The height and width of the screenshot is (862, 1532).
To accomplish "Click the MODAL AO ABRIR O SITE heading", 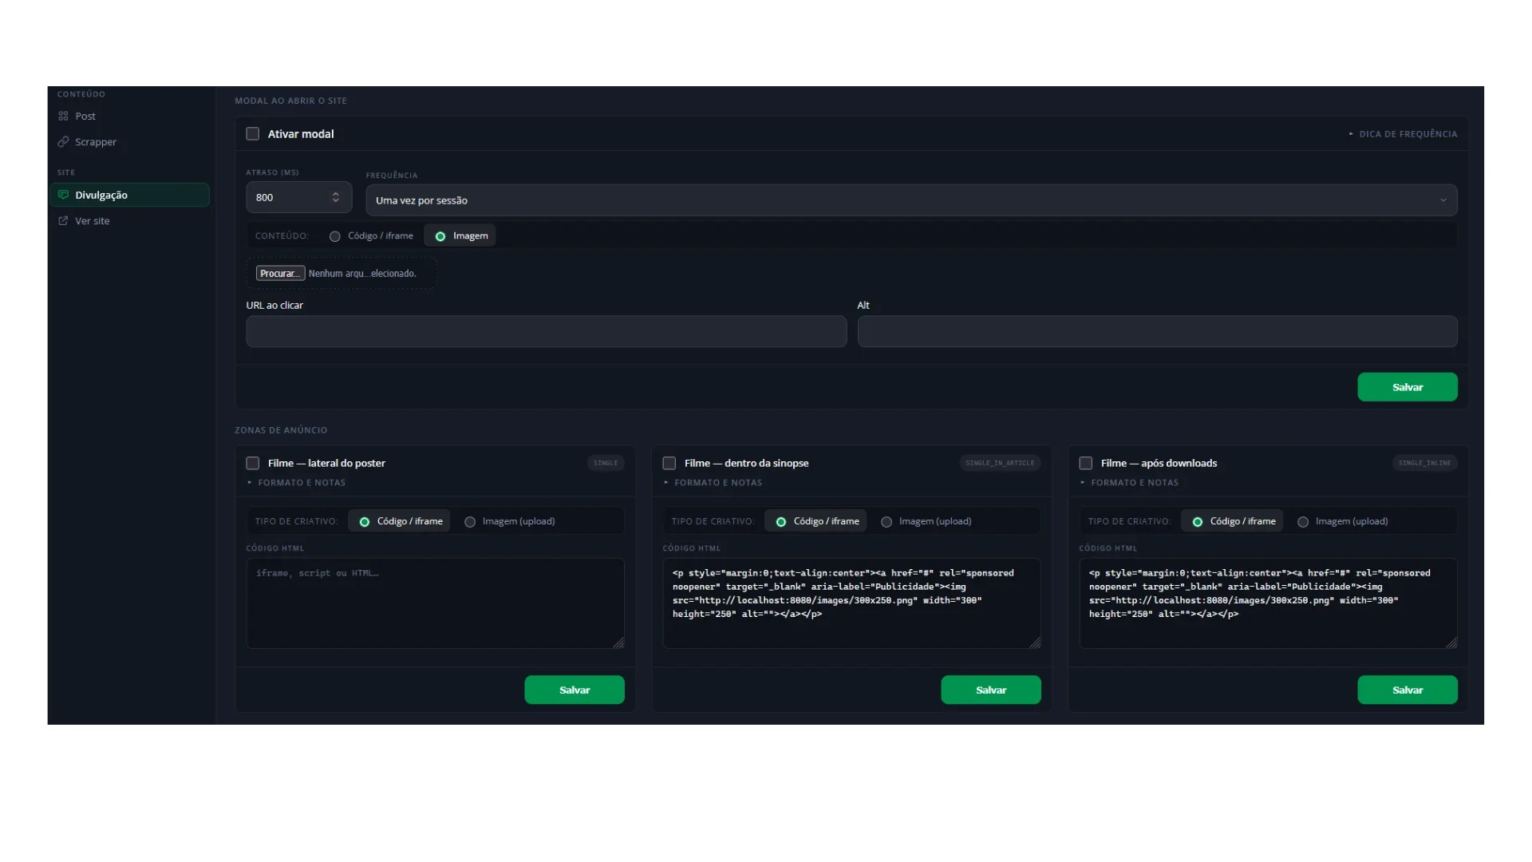I will click(x=290, y=101).
